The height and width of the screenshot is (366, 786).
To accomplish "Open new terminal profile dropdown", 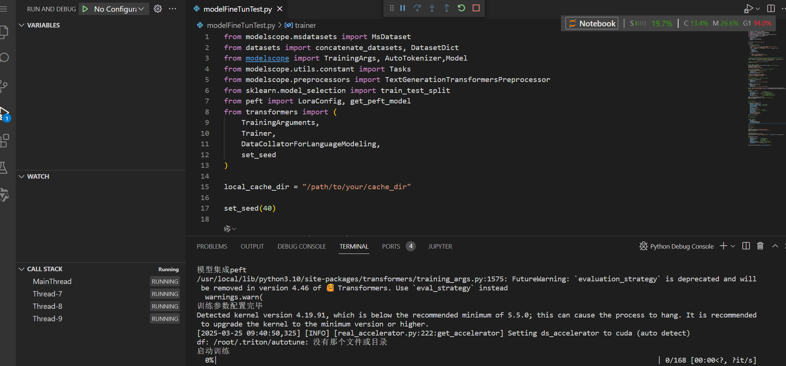I will tap(733, 246).
